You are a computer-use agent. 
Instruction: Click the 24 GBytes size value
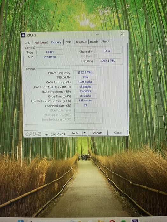[x=50, y=57]
